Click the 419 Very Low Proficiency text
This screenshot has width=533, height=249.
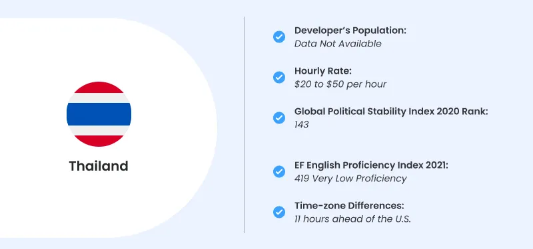(x=350, y=179)
